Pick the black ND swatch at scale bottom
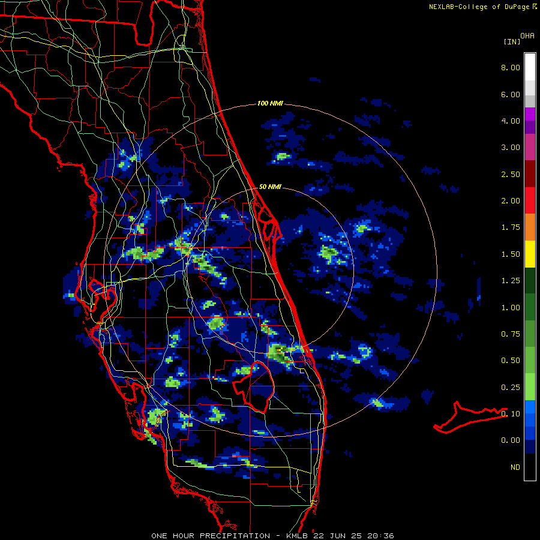This screenshot has width=540, height=540. coord(530,467)
